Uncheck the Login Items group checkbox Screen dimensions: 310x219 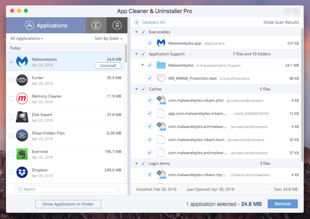click(143, 164)
